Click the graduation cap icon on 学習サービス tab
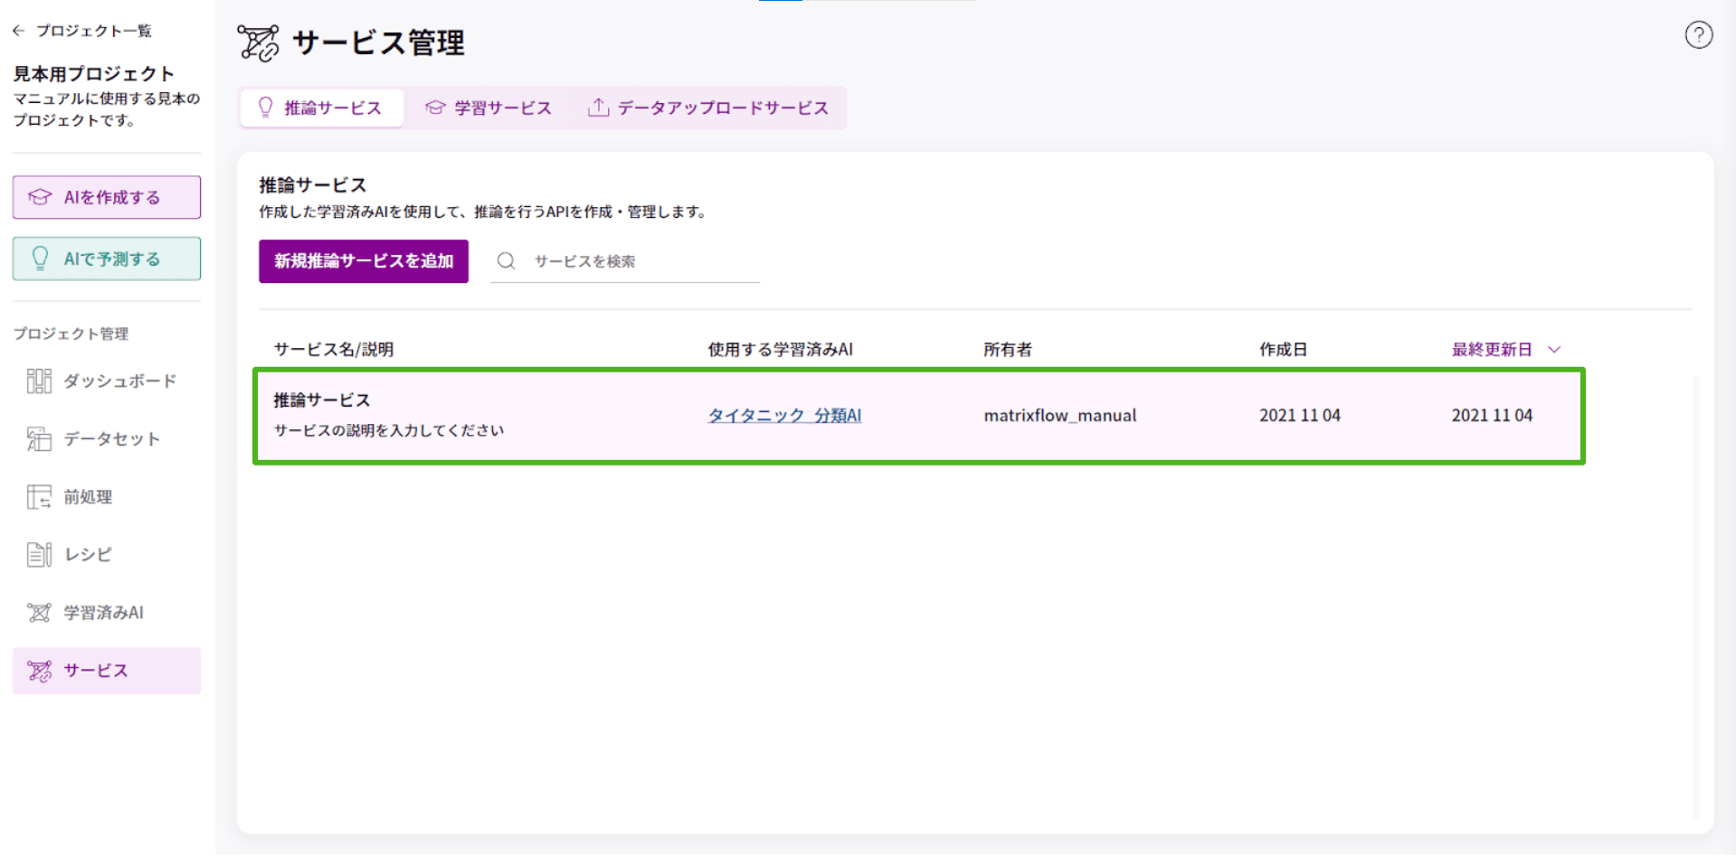Screen dimensions: 1736x856 pos(435,108)
